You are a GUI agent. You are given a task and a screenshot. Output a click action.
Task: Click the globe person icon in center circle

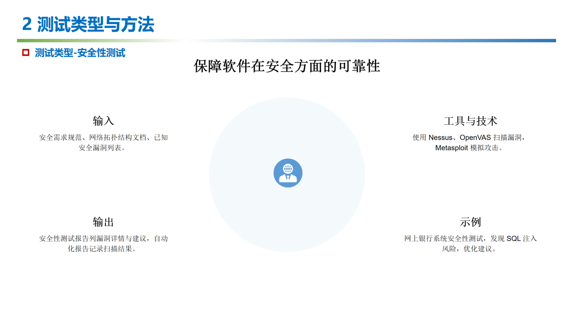click(x=288, y=173)
